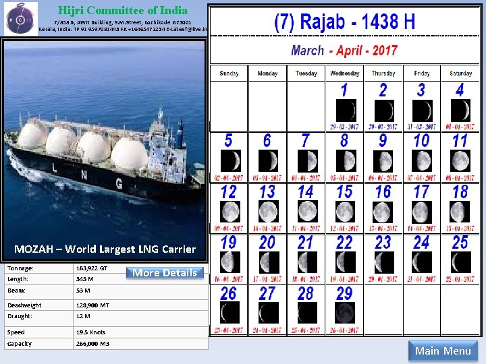This screenshot has width=486, height=364.
Task: Click the moon icon for day 20
Action: [269, 262]
